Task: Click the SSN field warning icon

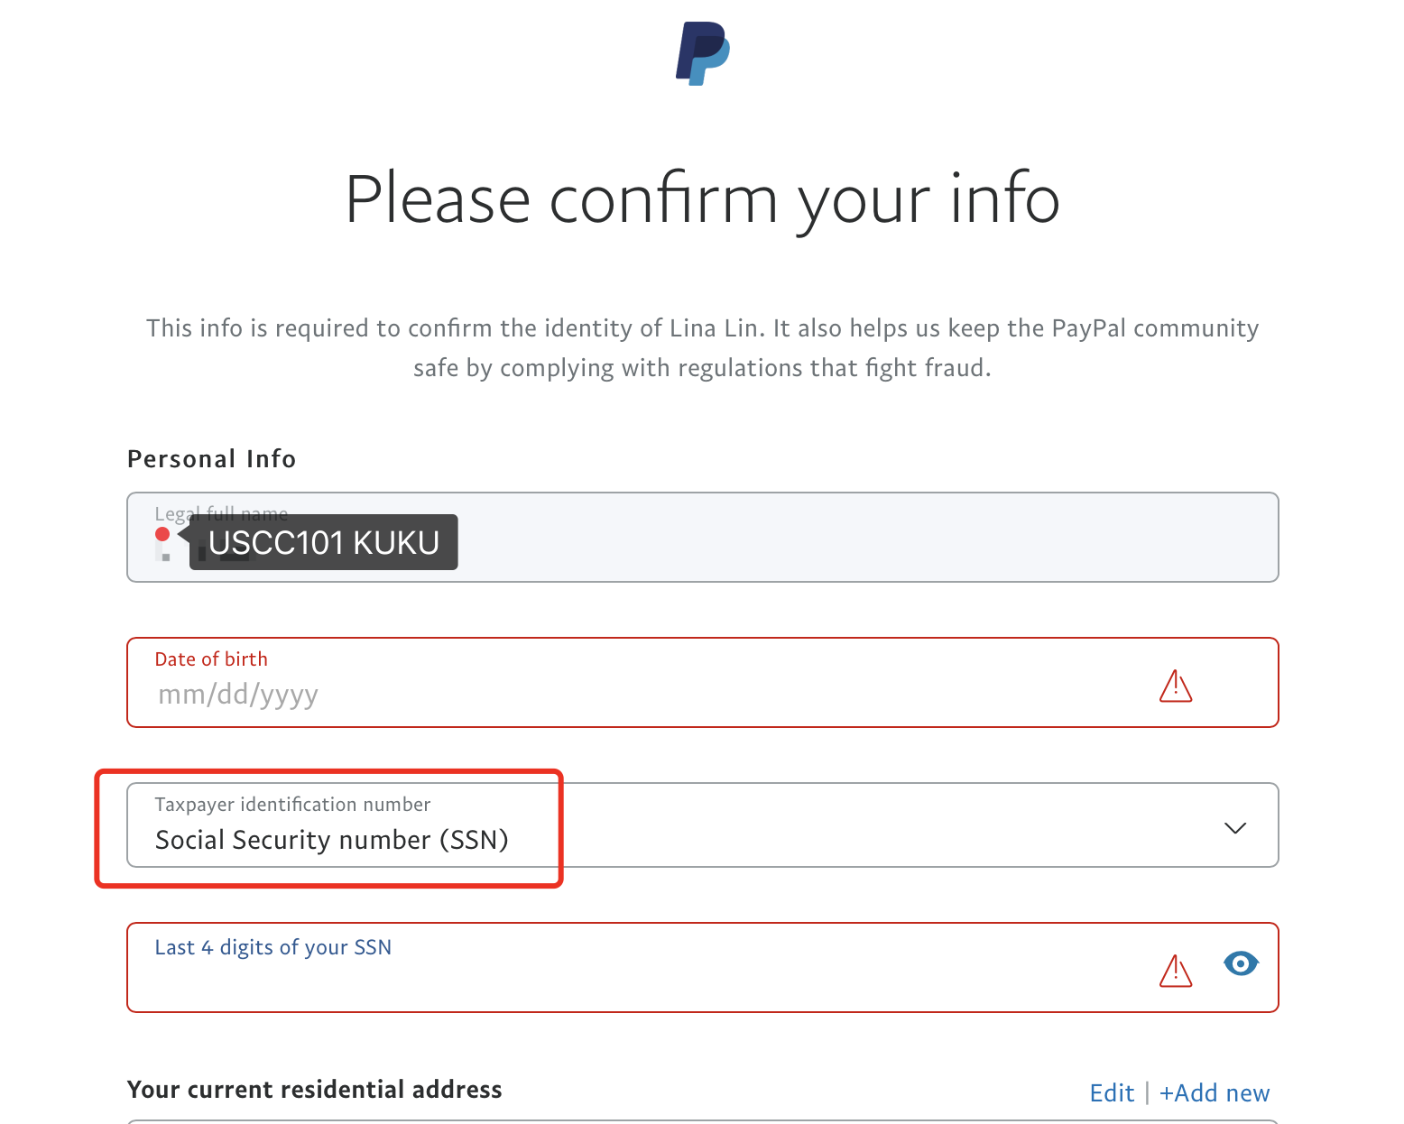Action: tap(1175, 971)
